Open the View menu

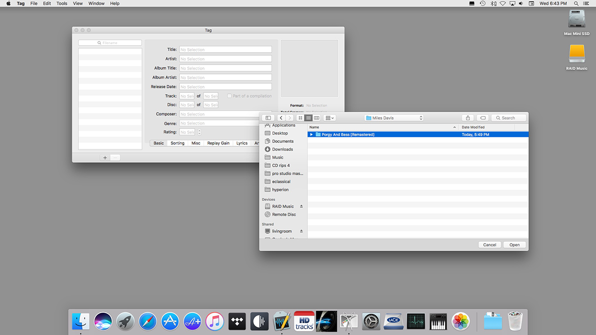click(78, 3)
